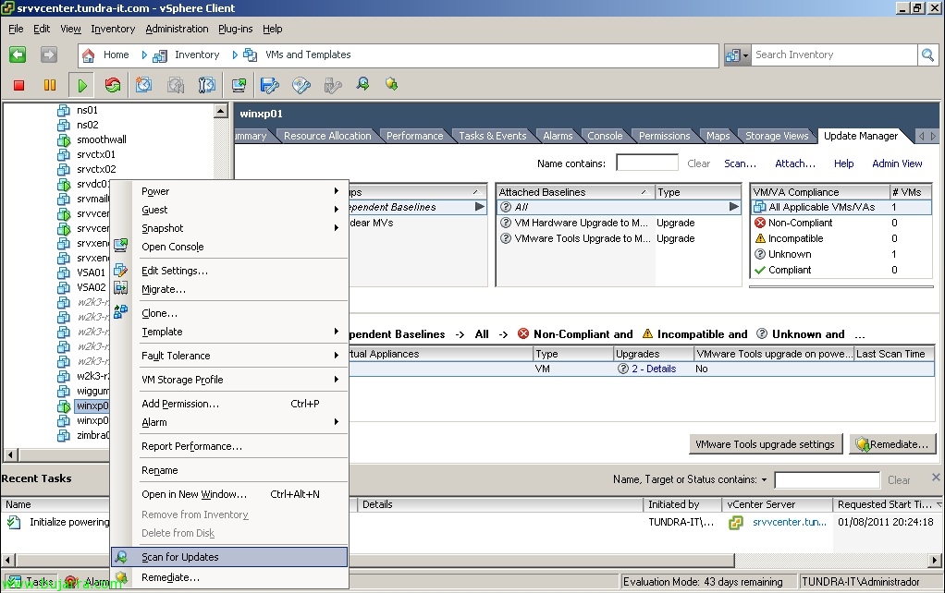The width and height of the screenshot is (945, 593).
Task: Click the Attach... link
Action: pyautogui.click(x=795, y=163)
